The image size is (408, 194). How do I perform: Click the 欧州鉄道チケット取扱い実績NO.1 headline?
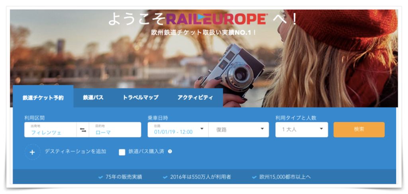(x=204, y=33)
